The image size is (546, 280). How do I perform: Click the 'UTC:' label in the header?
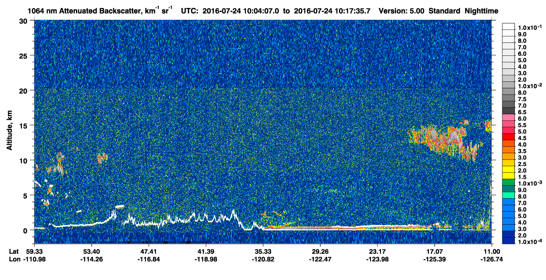coord(190,10)
